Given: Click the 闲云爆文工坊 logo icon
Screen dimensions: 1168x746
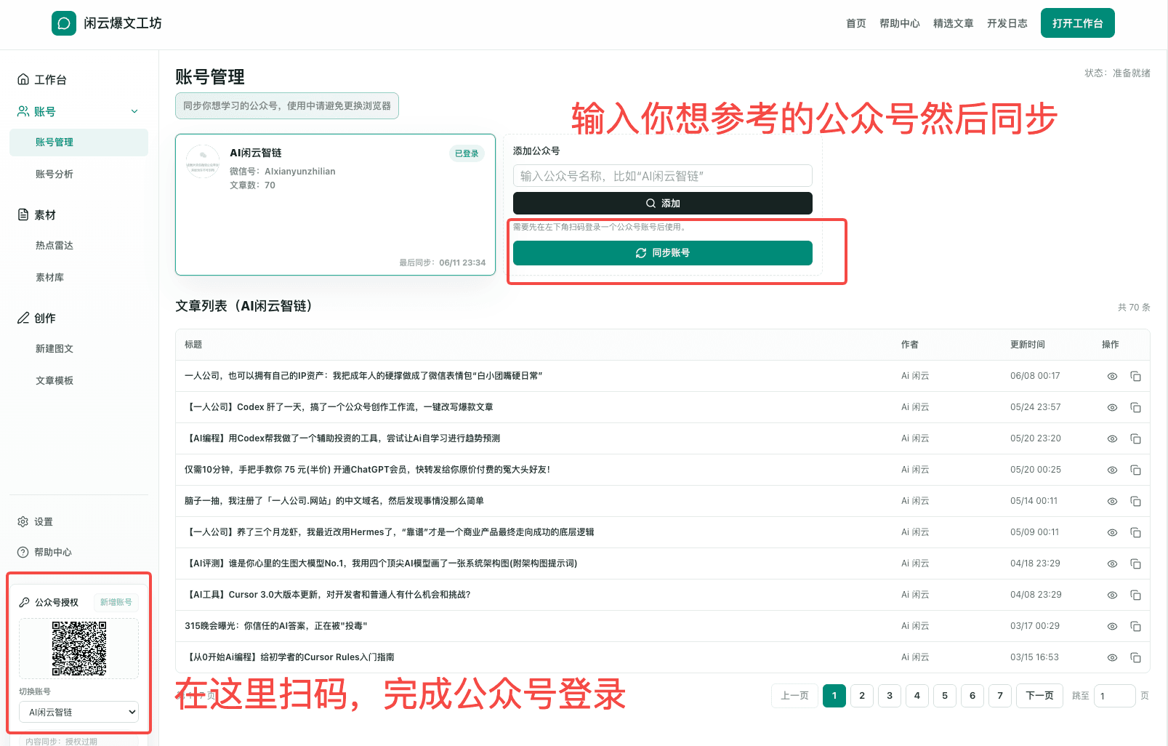Looking at the screenshot, I should tap(64, 23).
